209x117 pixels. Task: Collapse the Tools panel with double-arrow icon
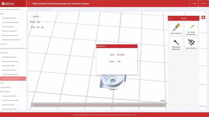[x=170, y=18]
